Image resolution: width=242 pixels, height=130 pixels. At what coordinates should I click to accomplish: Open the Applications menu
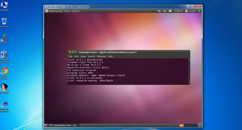tap(56, 11)
